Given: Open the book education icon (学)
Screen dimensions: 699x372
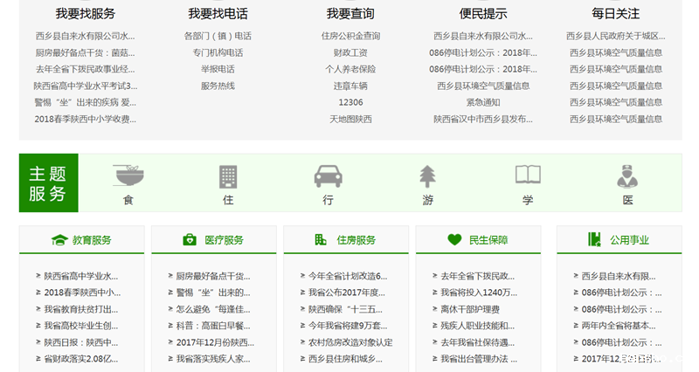Looking at the screenshot, I should click(x=528, y=176).
